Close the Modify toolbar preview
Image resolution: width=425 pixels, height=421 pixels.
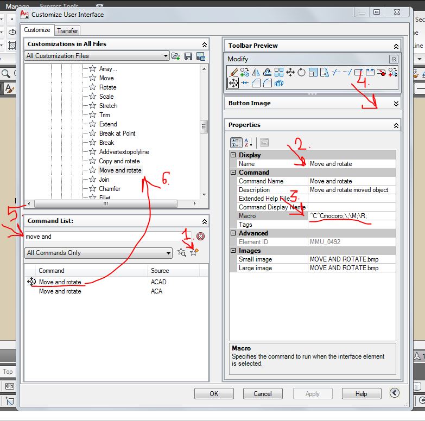pyautogui.click(x=394, y=59)
